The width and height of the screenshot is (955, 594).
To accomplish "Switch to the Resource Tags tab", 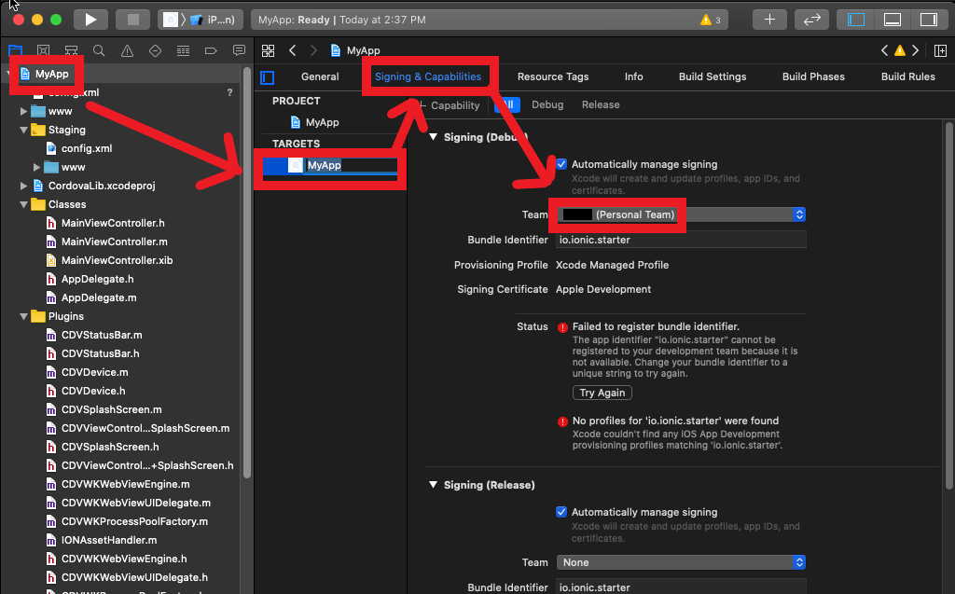I will pyautogui.click(x=553, y=76).
